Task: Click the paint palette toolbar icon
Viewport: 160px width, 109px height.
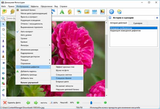Action: point(70,12)
